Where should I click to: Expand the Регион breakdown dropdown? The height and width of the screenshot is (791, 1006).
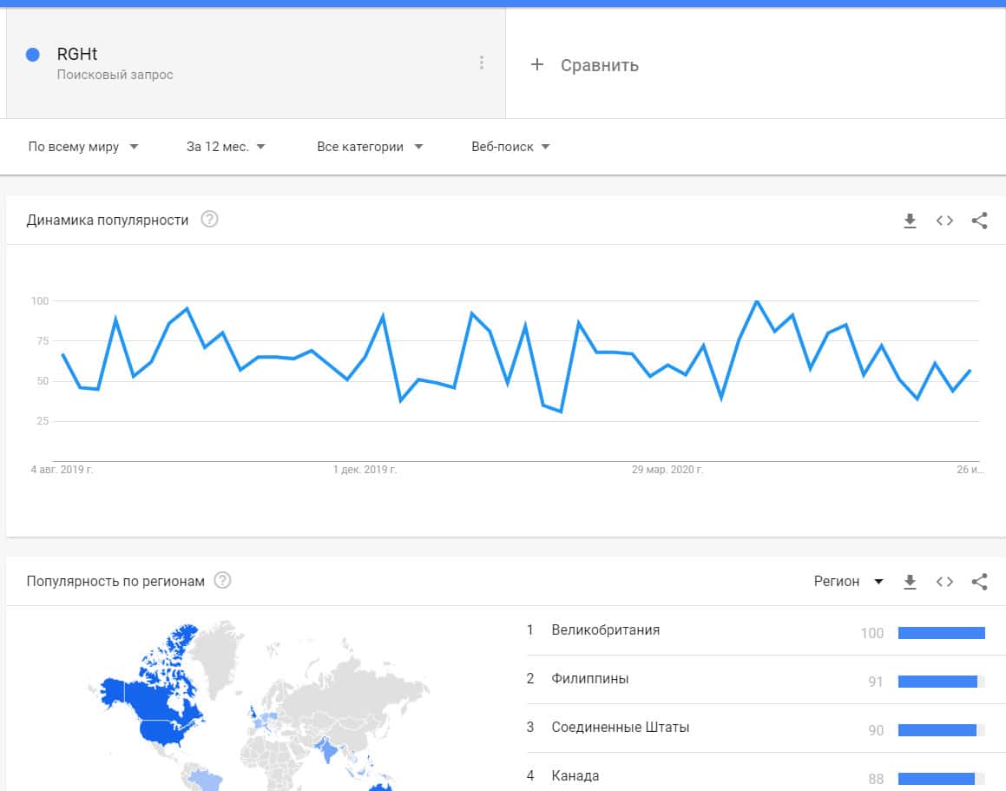pyautogui.click(x=848, y=582)
